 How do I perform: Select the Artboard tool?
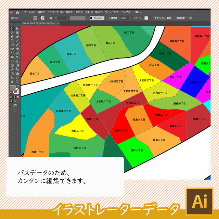pyautogui.click(x=12, y=78)
